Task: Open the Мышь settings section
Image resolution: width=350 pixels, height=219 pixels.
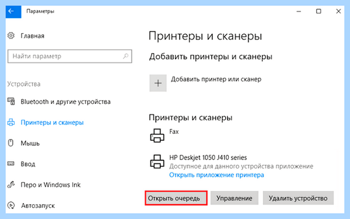Action: click(30, 143)
